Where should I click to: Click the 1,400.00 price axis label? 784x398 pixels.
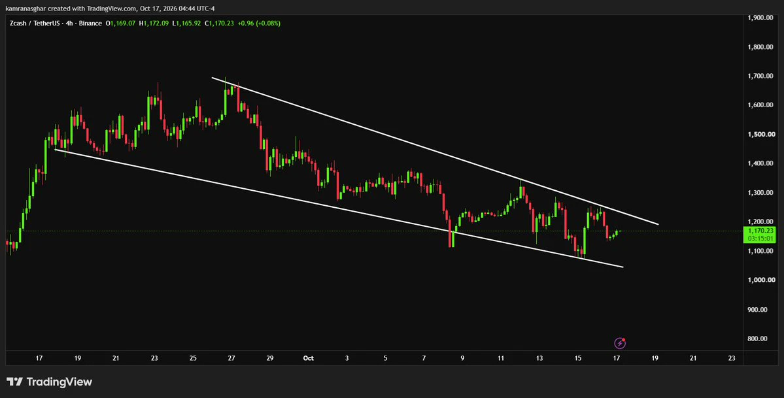point(760,163)
